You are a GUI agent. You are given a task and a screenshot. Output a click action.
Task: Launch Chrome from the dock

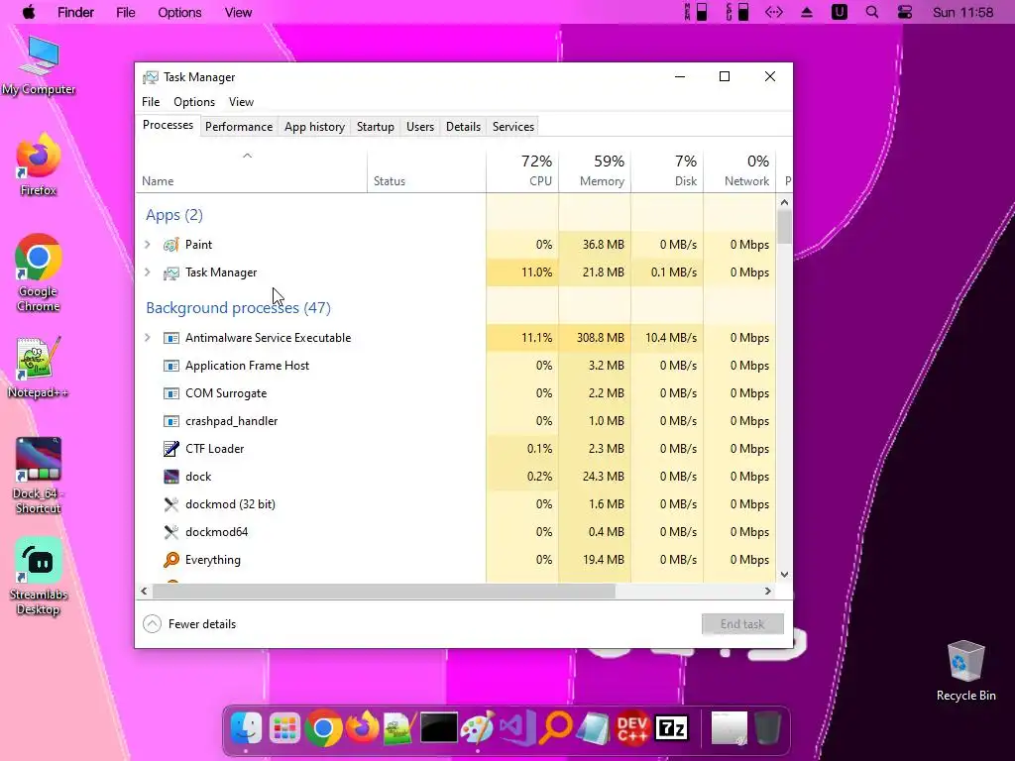click(324, 728)
